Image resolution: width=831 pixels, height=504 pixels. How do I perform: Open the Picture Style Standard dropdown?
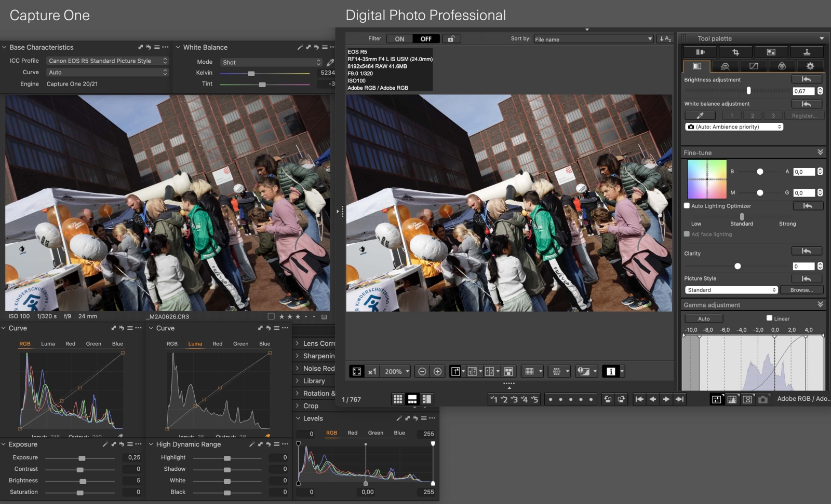pos(731,290)
